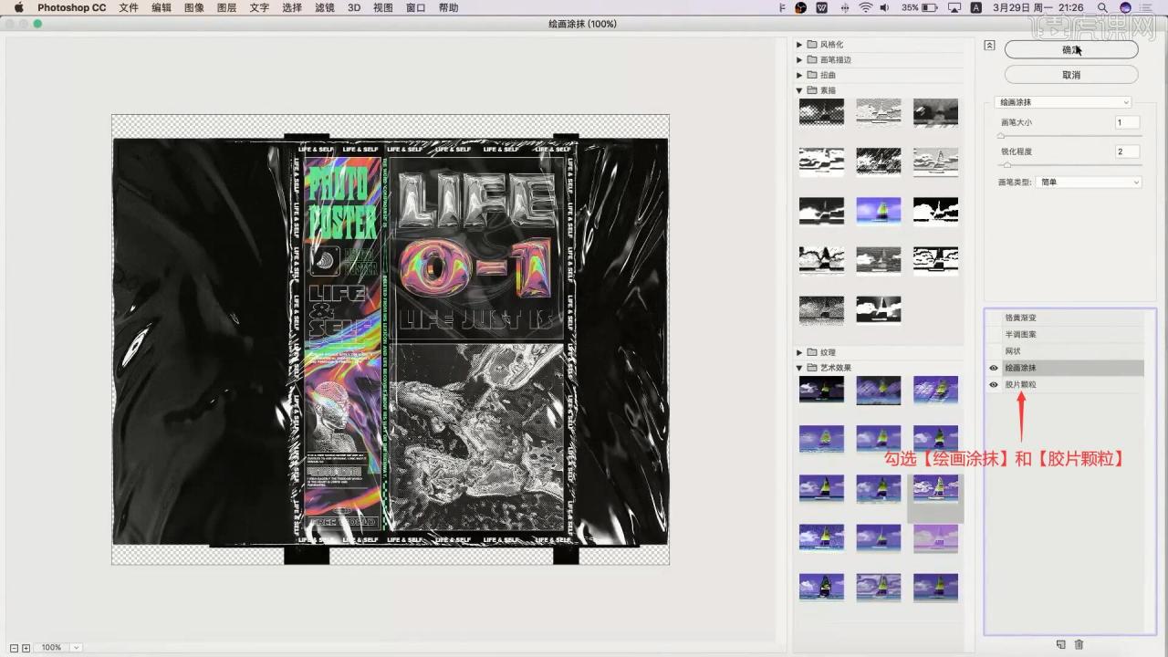Click the 锐化程度 value field

[1127, 151]
